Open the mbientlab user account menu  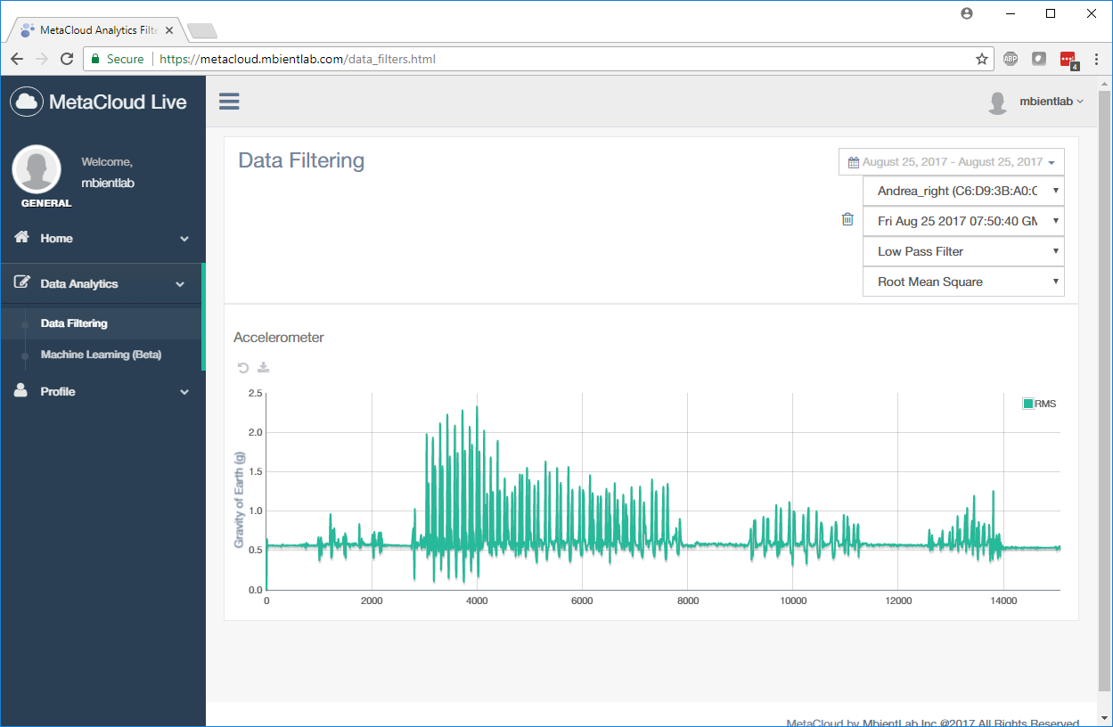[x=1038, y=102]
